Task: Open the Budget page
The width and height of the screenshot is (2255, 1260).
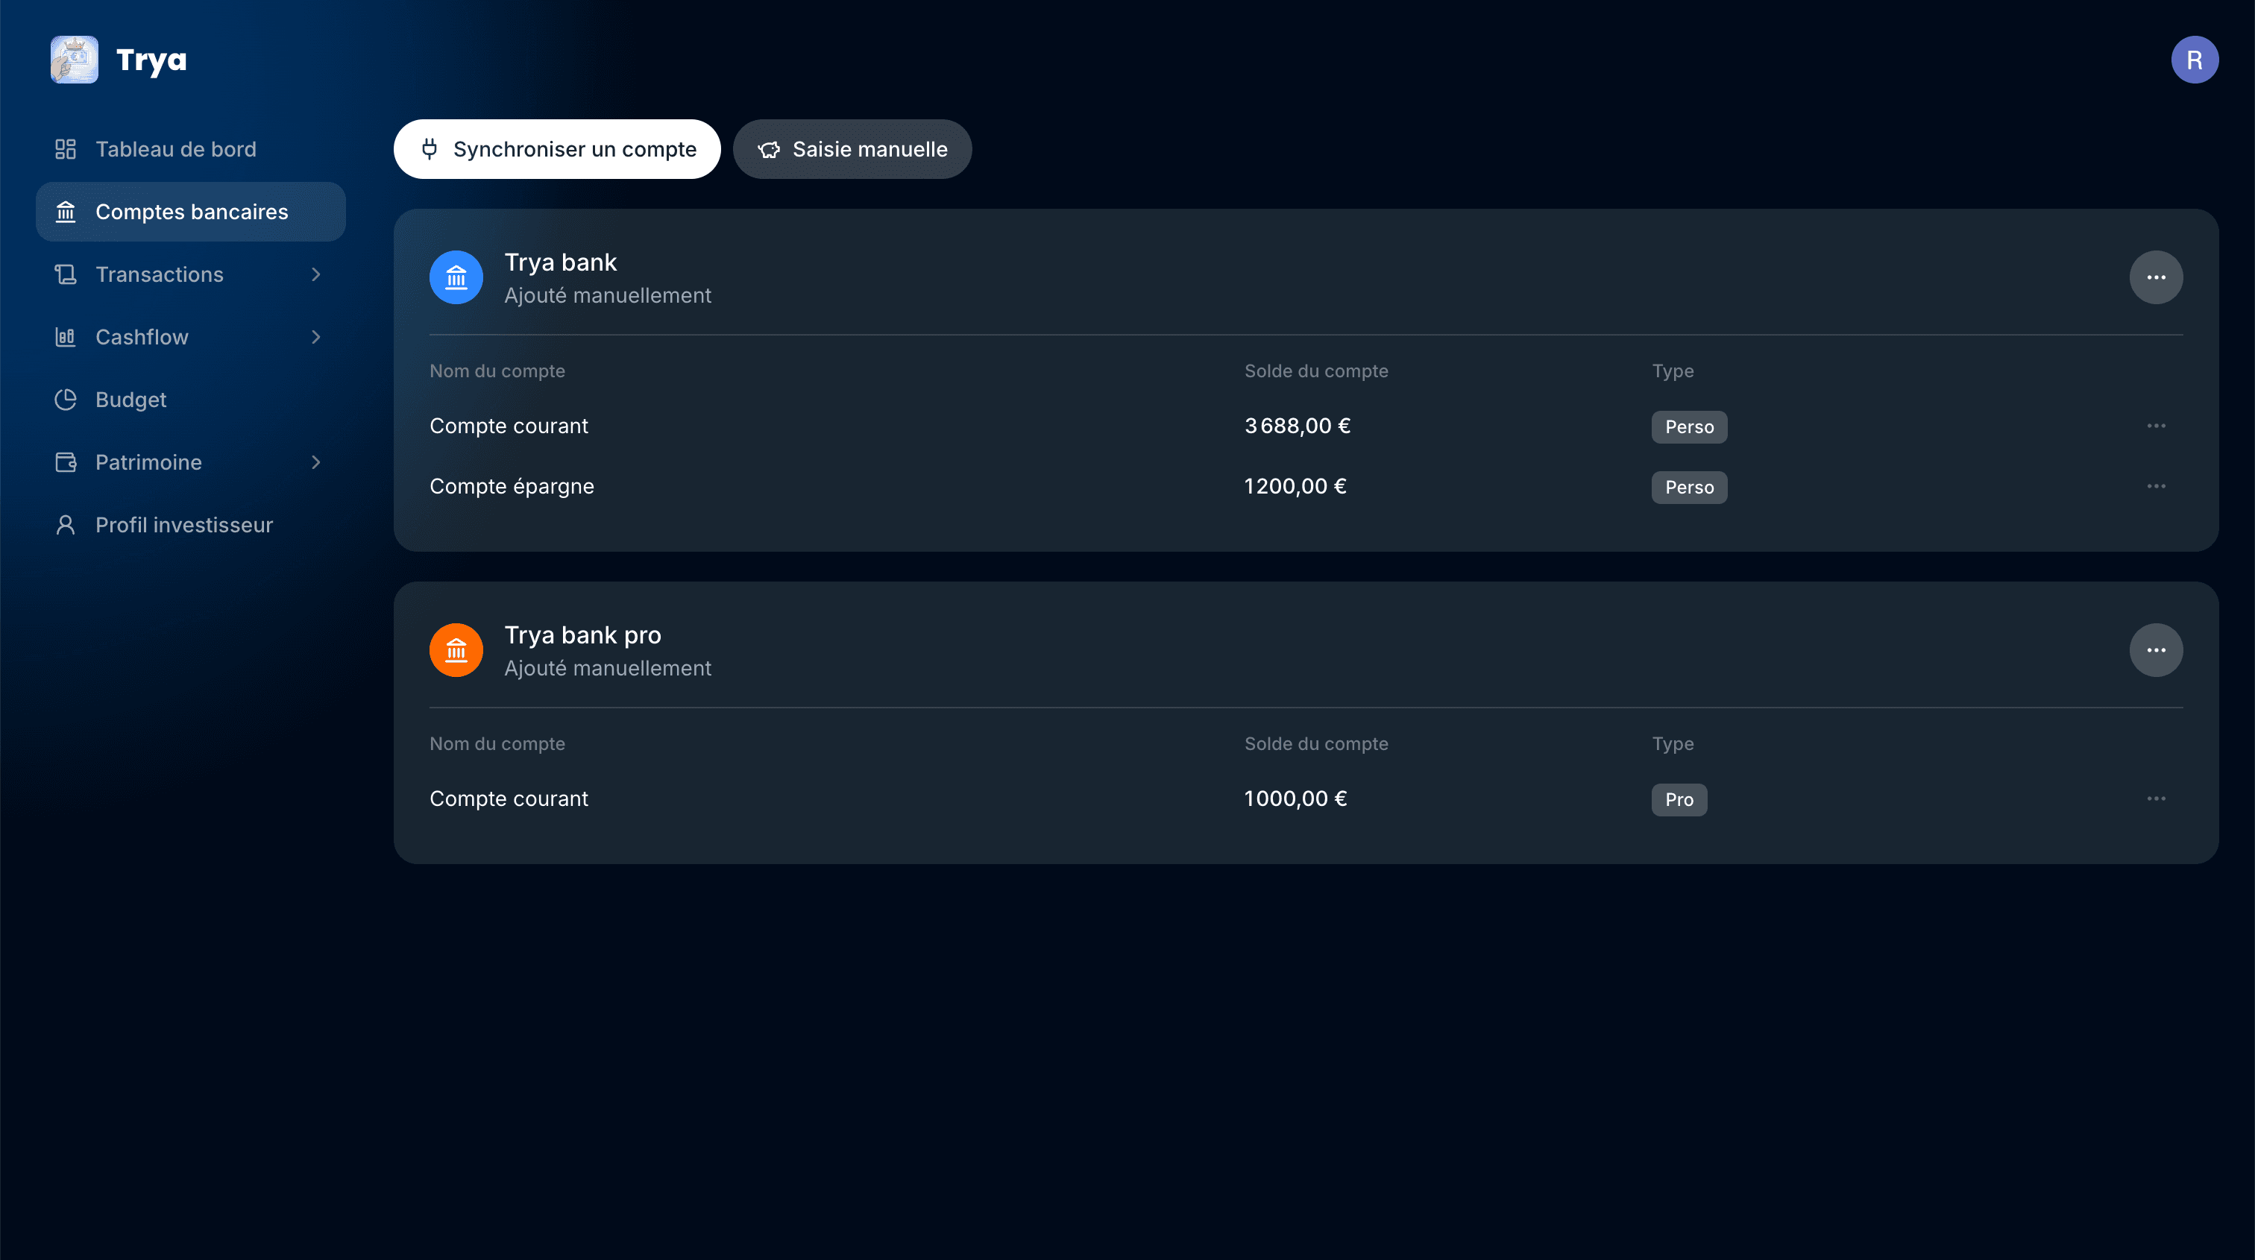Action: pyautogui.click(x=191, y=400)
